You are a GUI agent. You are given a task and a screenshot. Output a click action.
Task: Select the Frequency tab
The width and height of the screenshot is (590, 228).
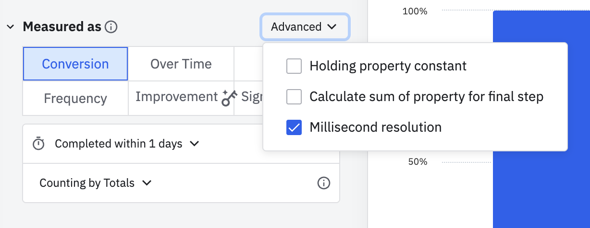tap(75, 99)
